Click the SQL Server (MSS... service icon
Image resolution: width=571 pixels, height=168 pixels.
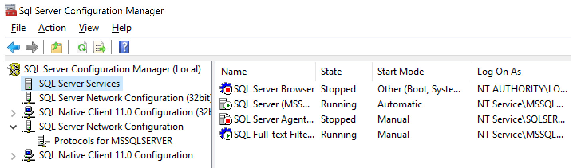coord(226,104)
